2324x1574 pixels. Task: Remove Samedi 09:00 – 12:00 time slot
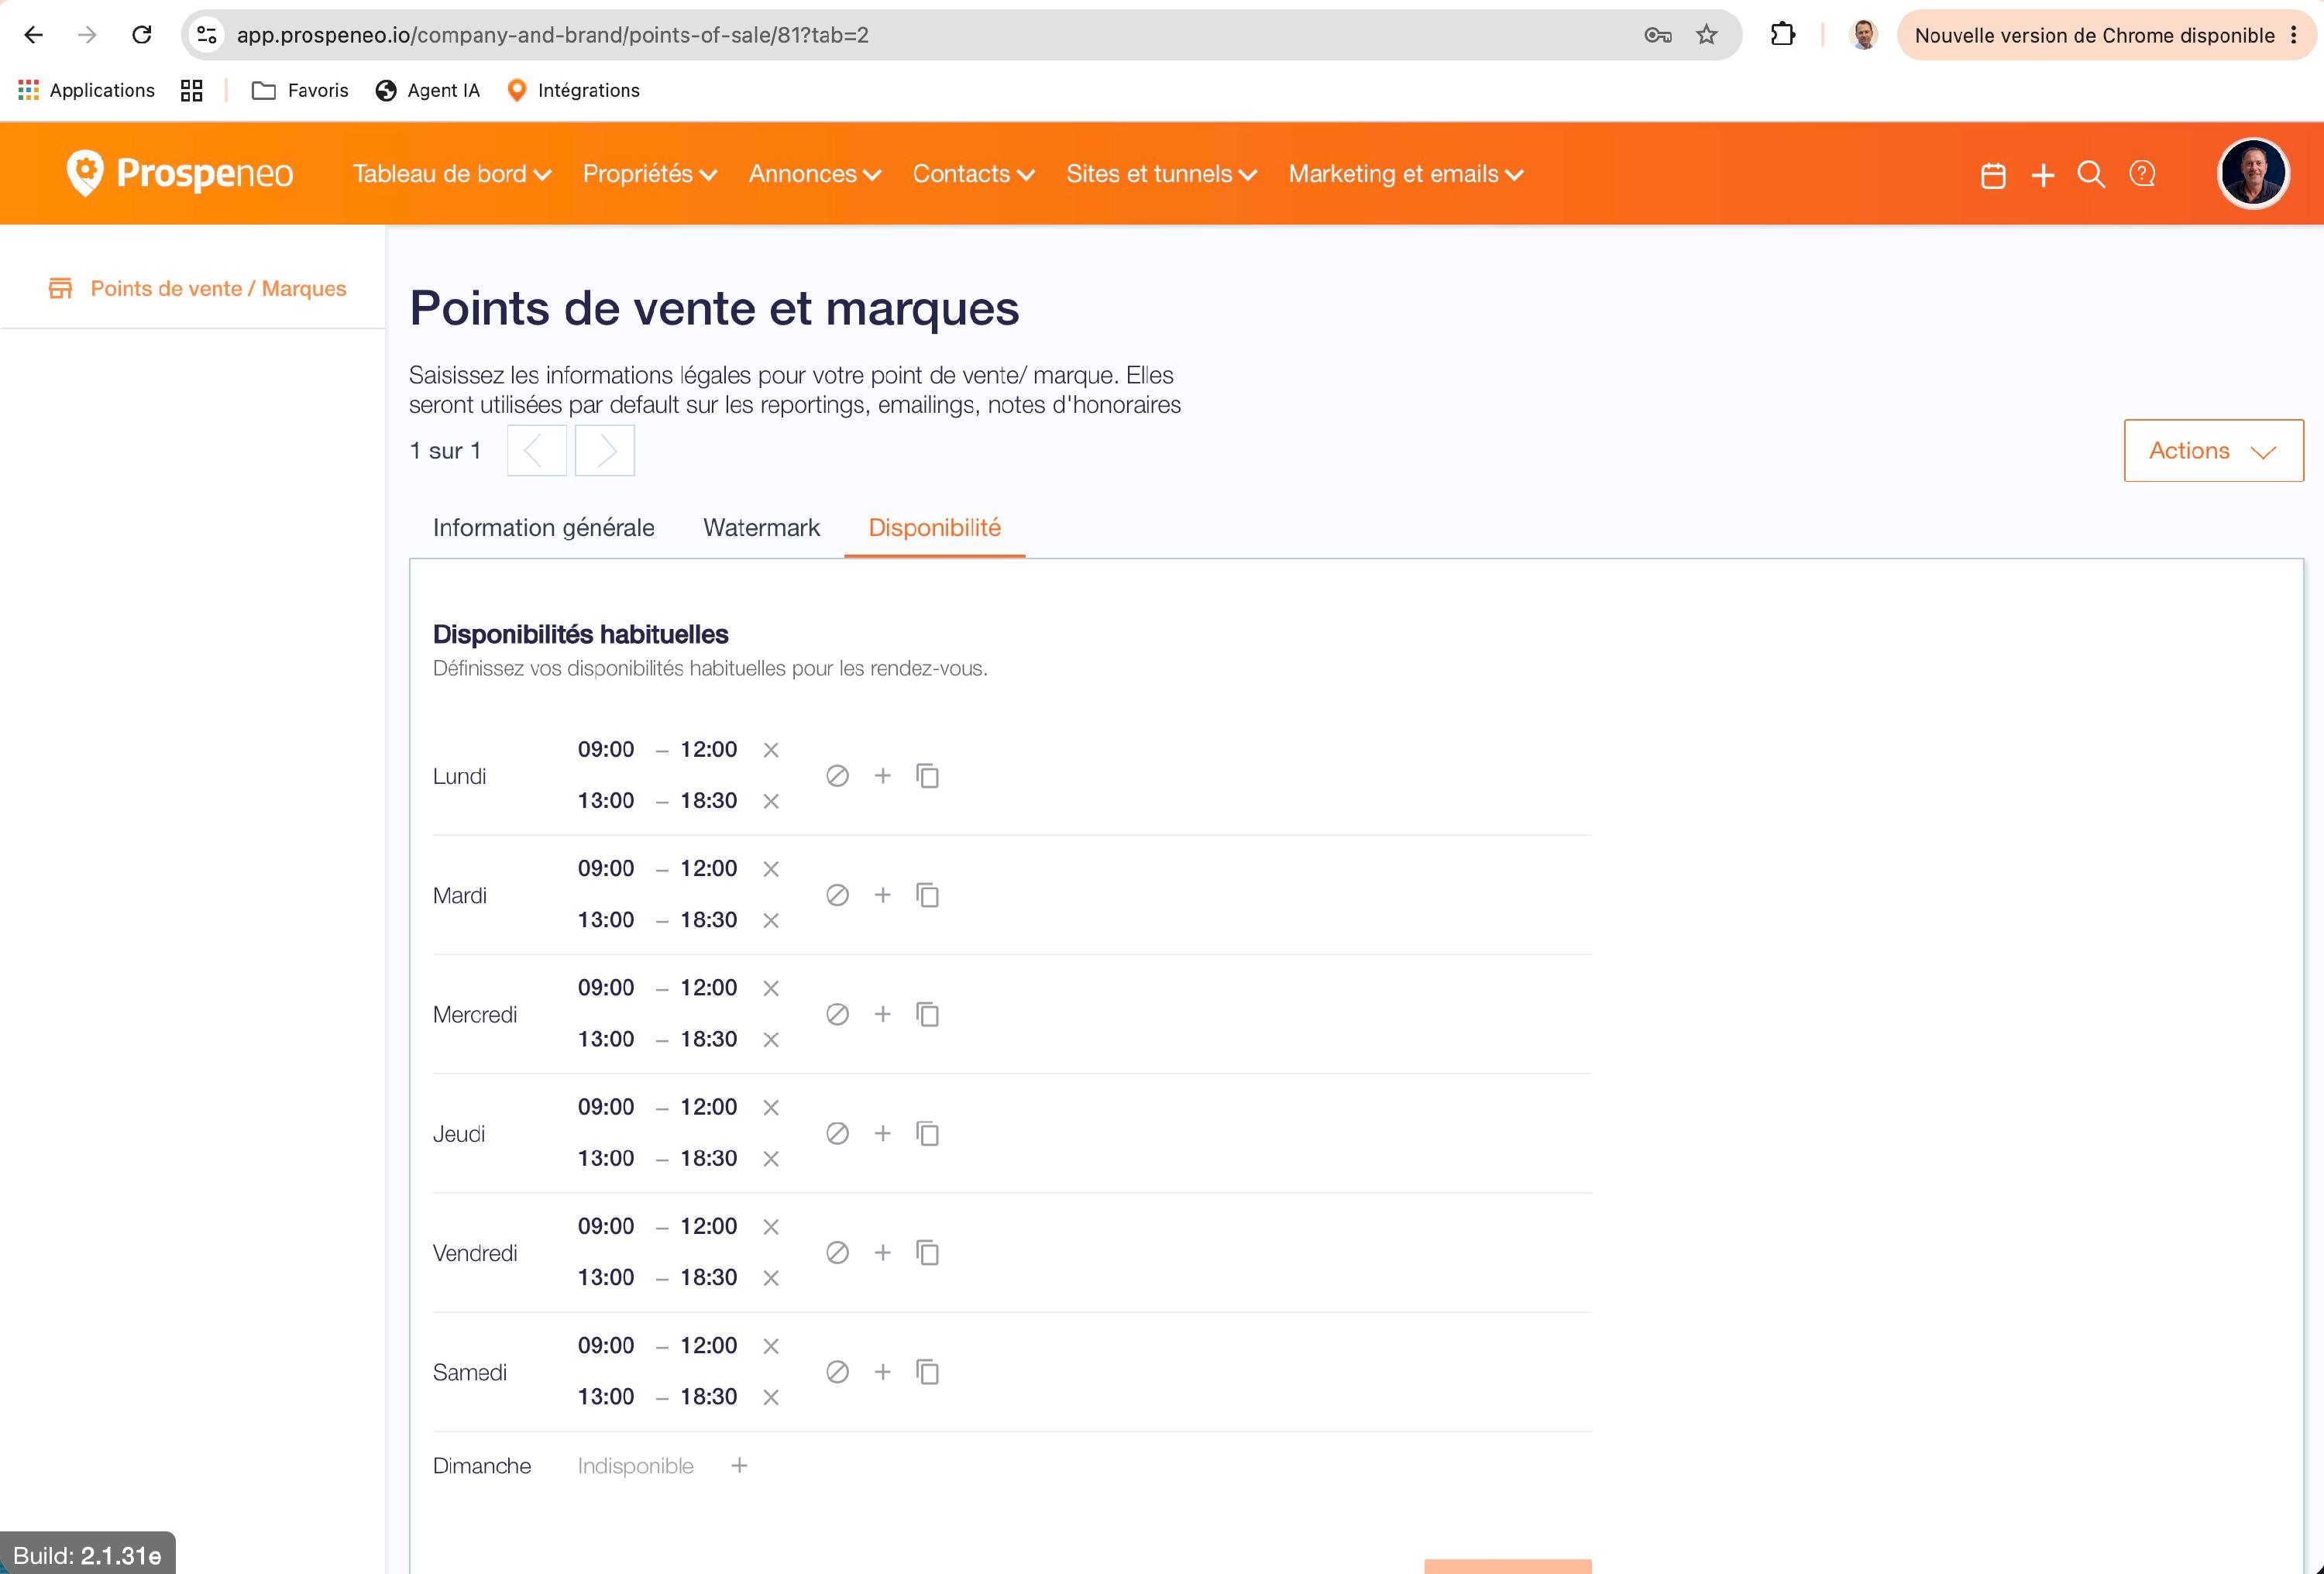point(770,1346)
